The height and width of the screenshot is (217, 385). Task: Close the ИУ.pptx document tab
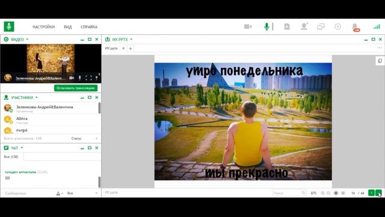(123, 48)
